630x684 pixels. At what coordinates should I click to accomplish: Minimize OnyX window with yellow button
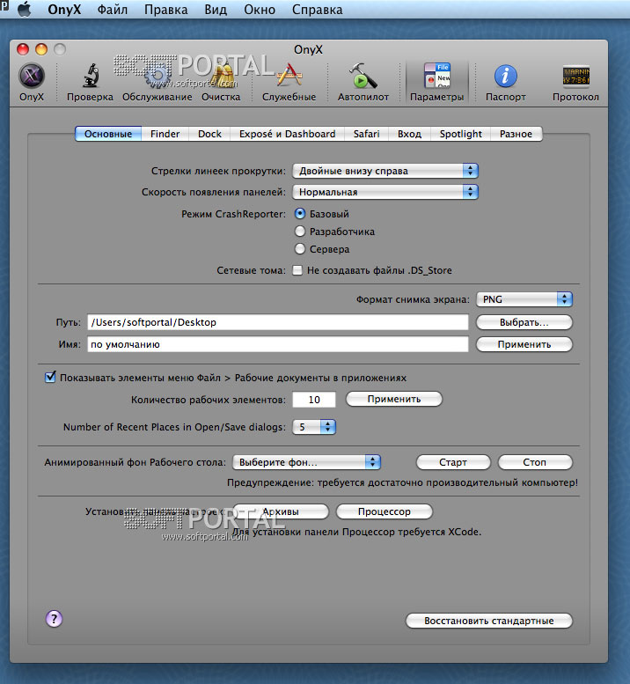41,49
